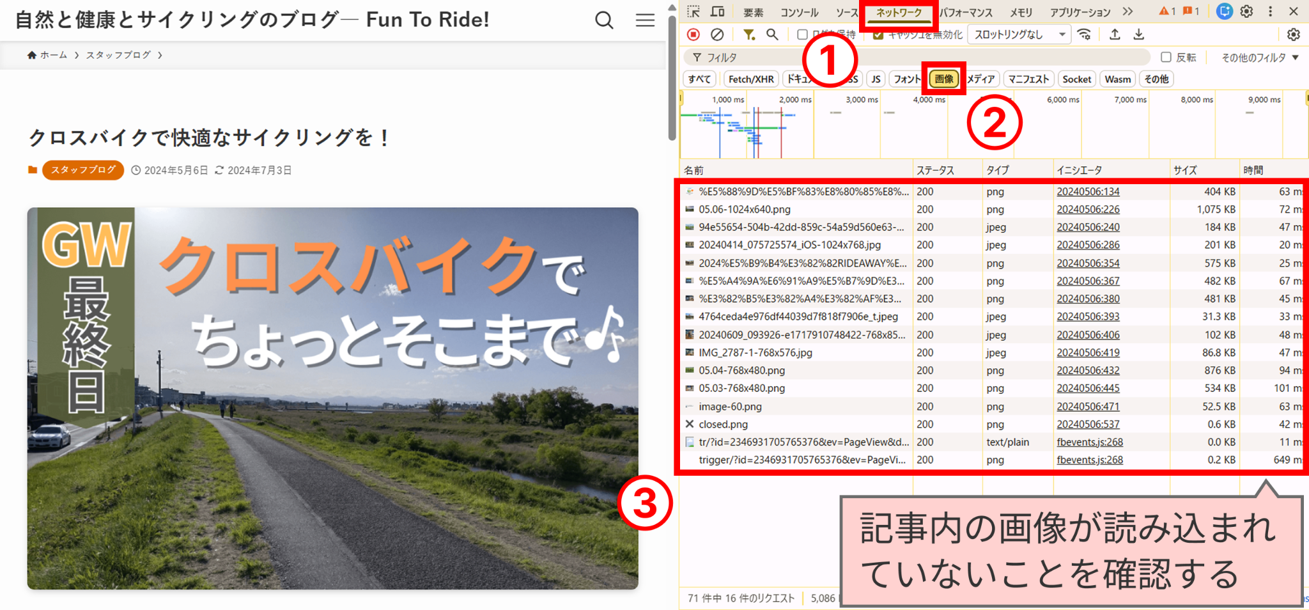The height and width of the screenshot is (610, 1309).
Task: Open network conditions via the wifi-gear icon
Action: click(1085, 35)
